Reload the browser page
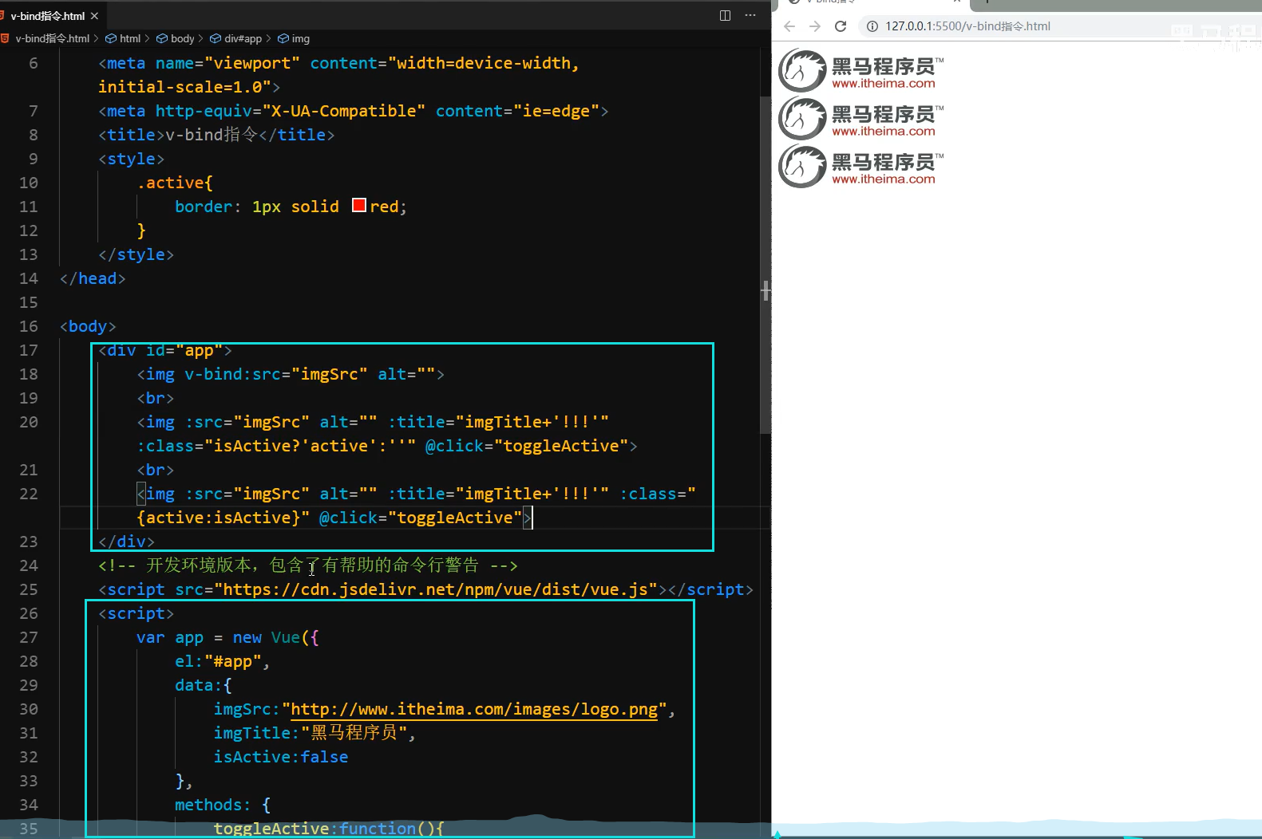This screenshot has width=1262, height=839. pos(841,26)
